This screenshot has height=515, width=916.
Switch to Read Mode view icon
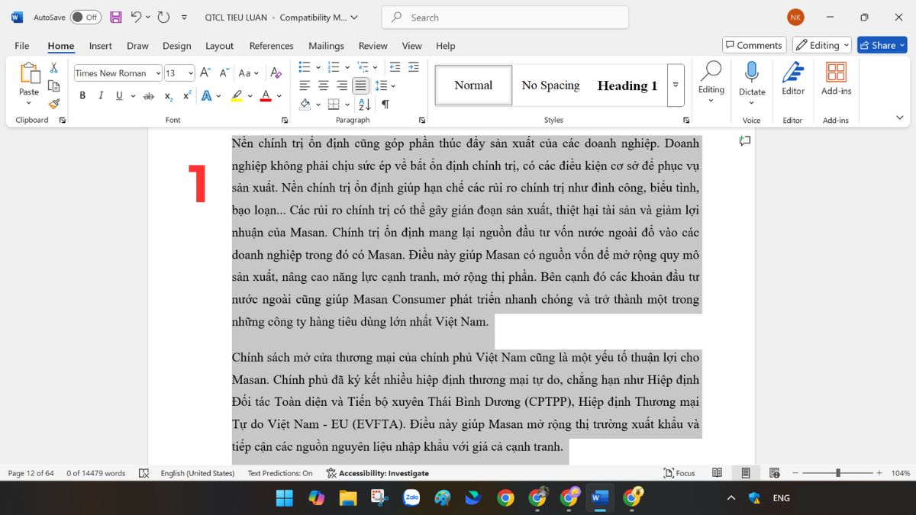coord(717,473)
